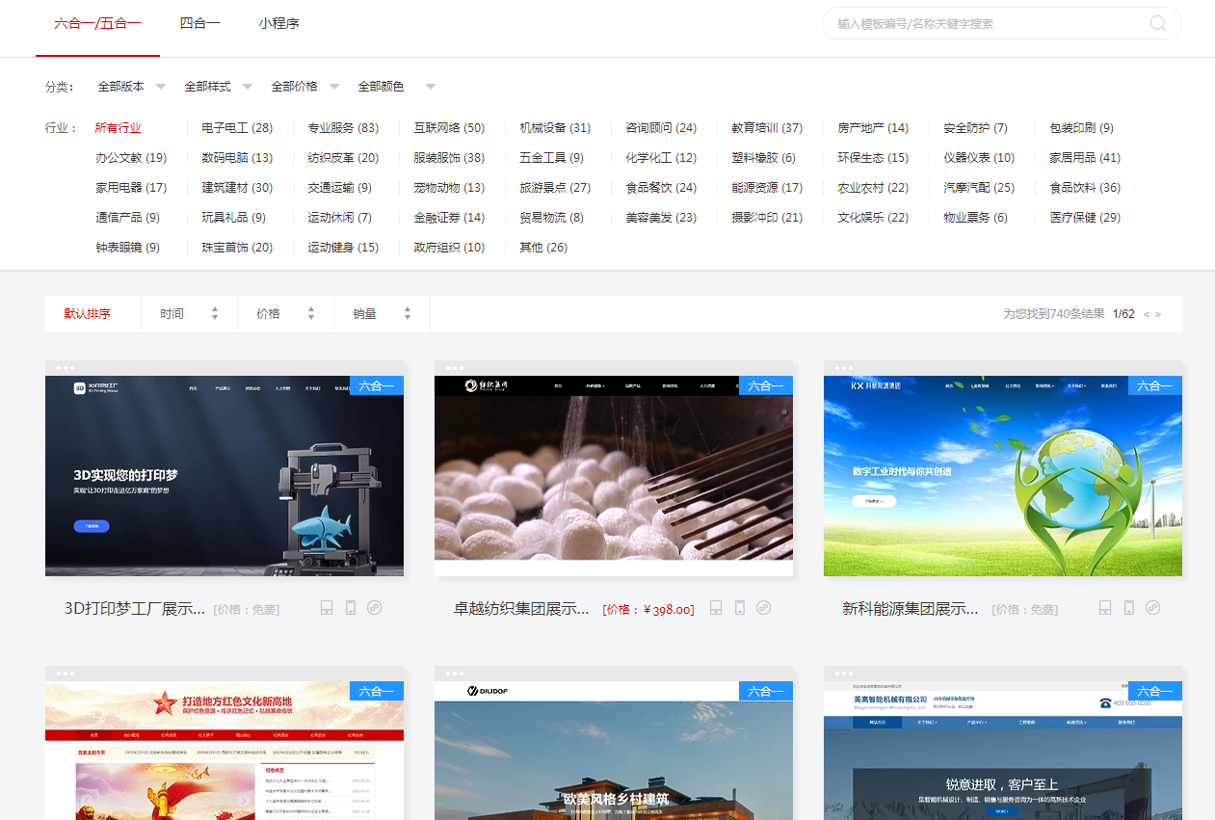Go to next results page arrow
This screenshot has width=1215, height=820.
[x=1157, y=314]
